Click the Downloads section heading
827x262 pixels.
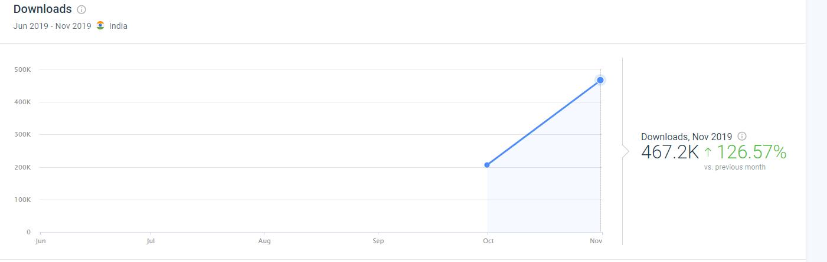pos(43,9)
